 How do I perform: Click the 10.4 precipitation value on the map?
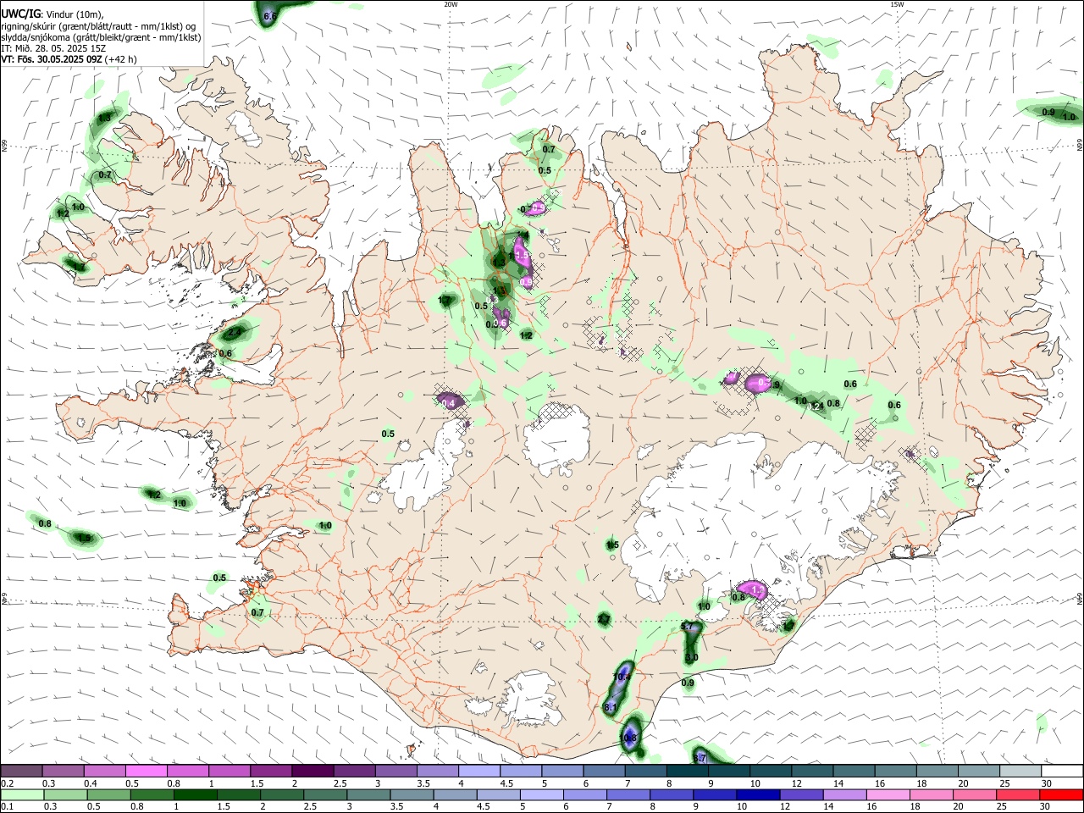(622, 677)
